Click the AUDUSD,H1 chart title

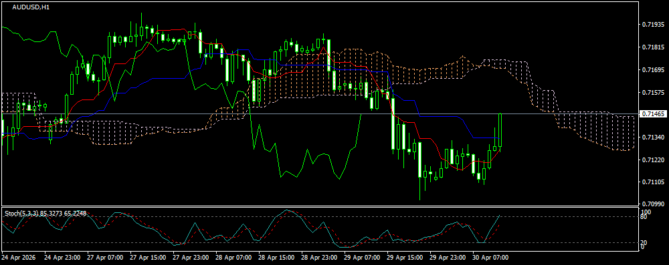(31, 7)
